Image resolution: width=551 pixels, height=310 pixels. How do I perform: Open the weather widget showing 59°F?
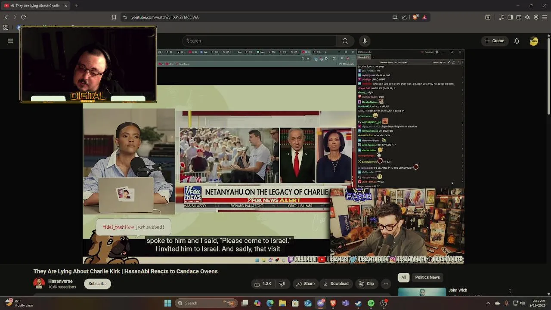coord(19,303)
